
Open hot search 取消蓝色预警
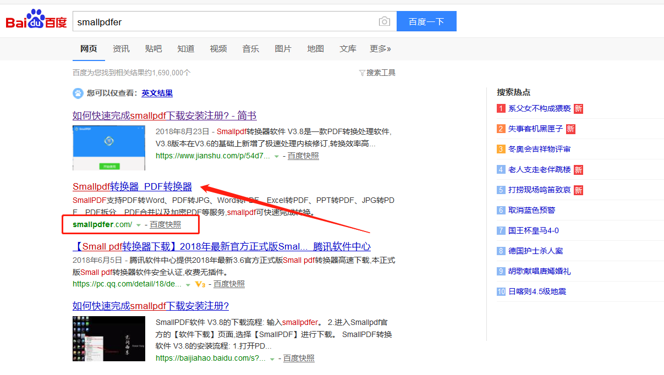[532, 211]
